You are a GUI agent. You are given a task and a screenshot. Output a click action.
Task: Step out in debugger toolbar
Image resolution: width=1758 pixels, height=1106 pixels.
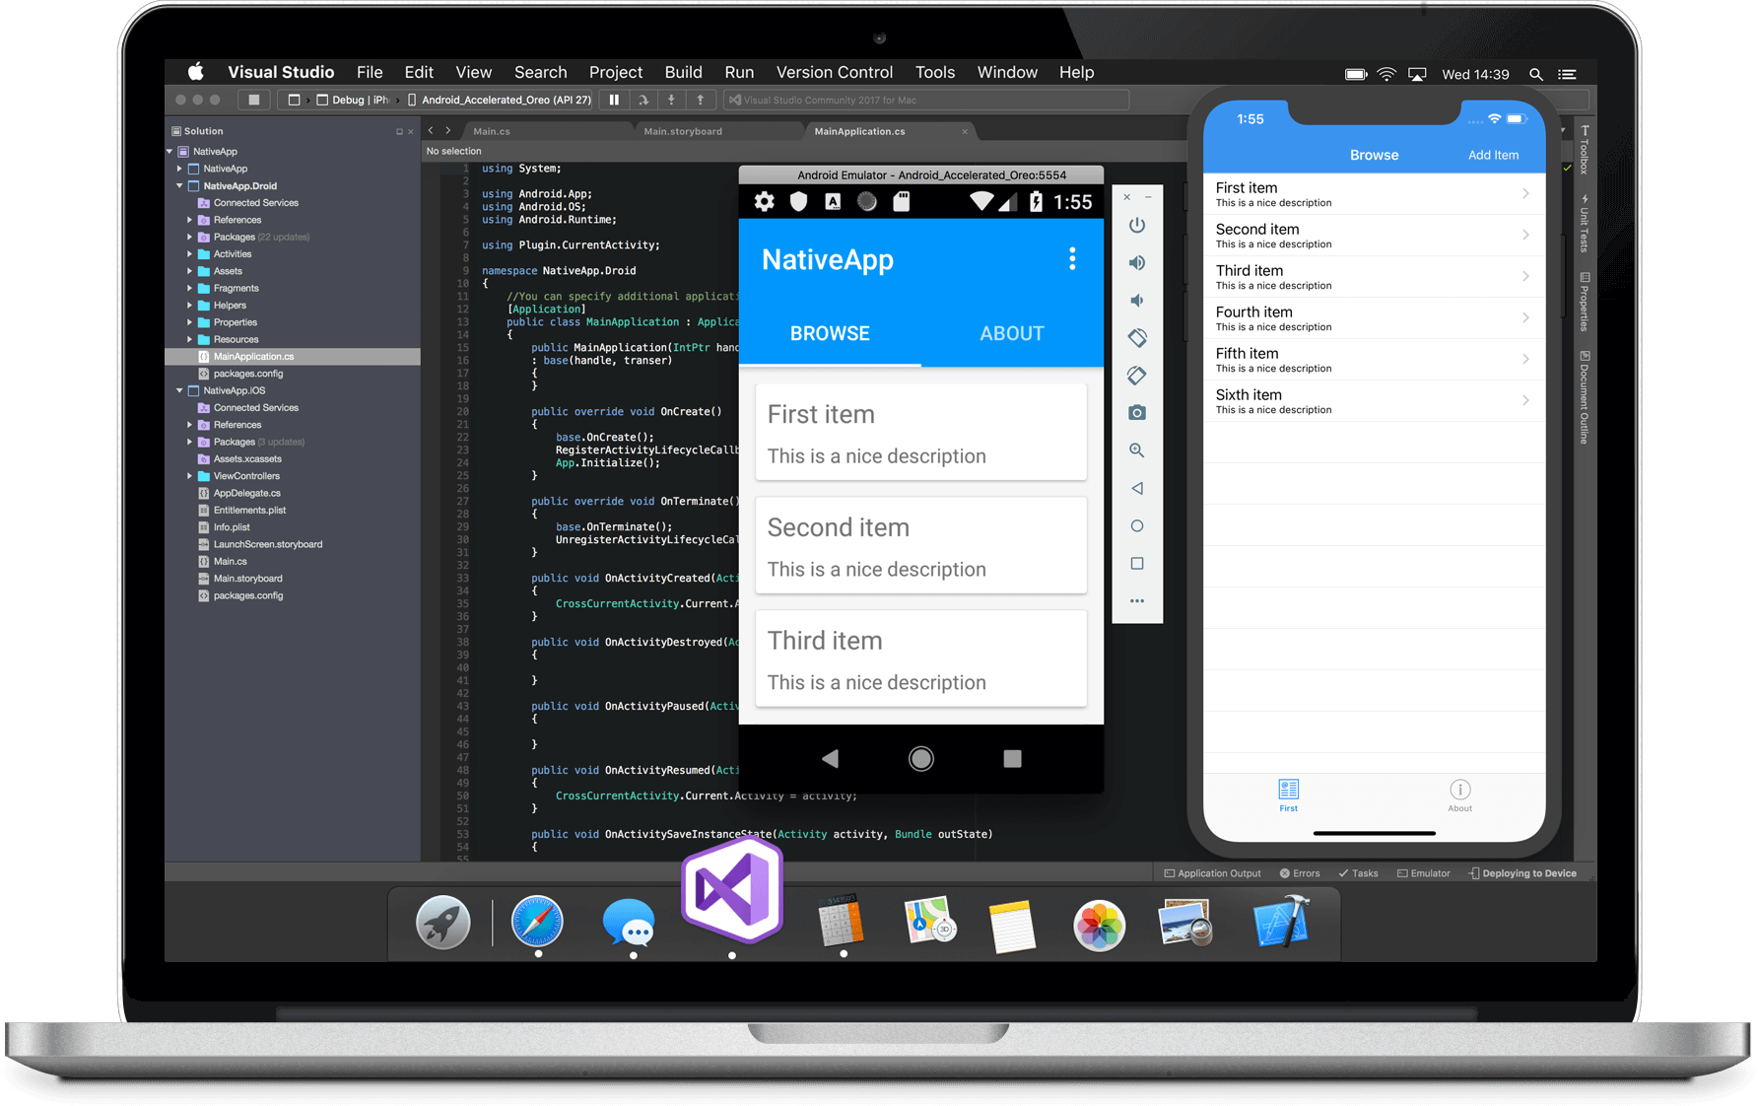[700, 100]
